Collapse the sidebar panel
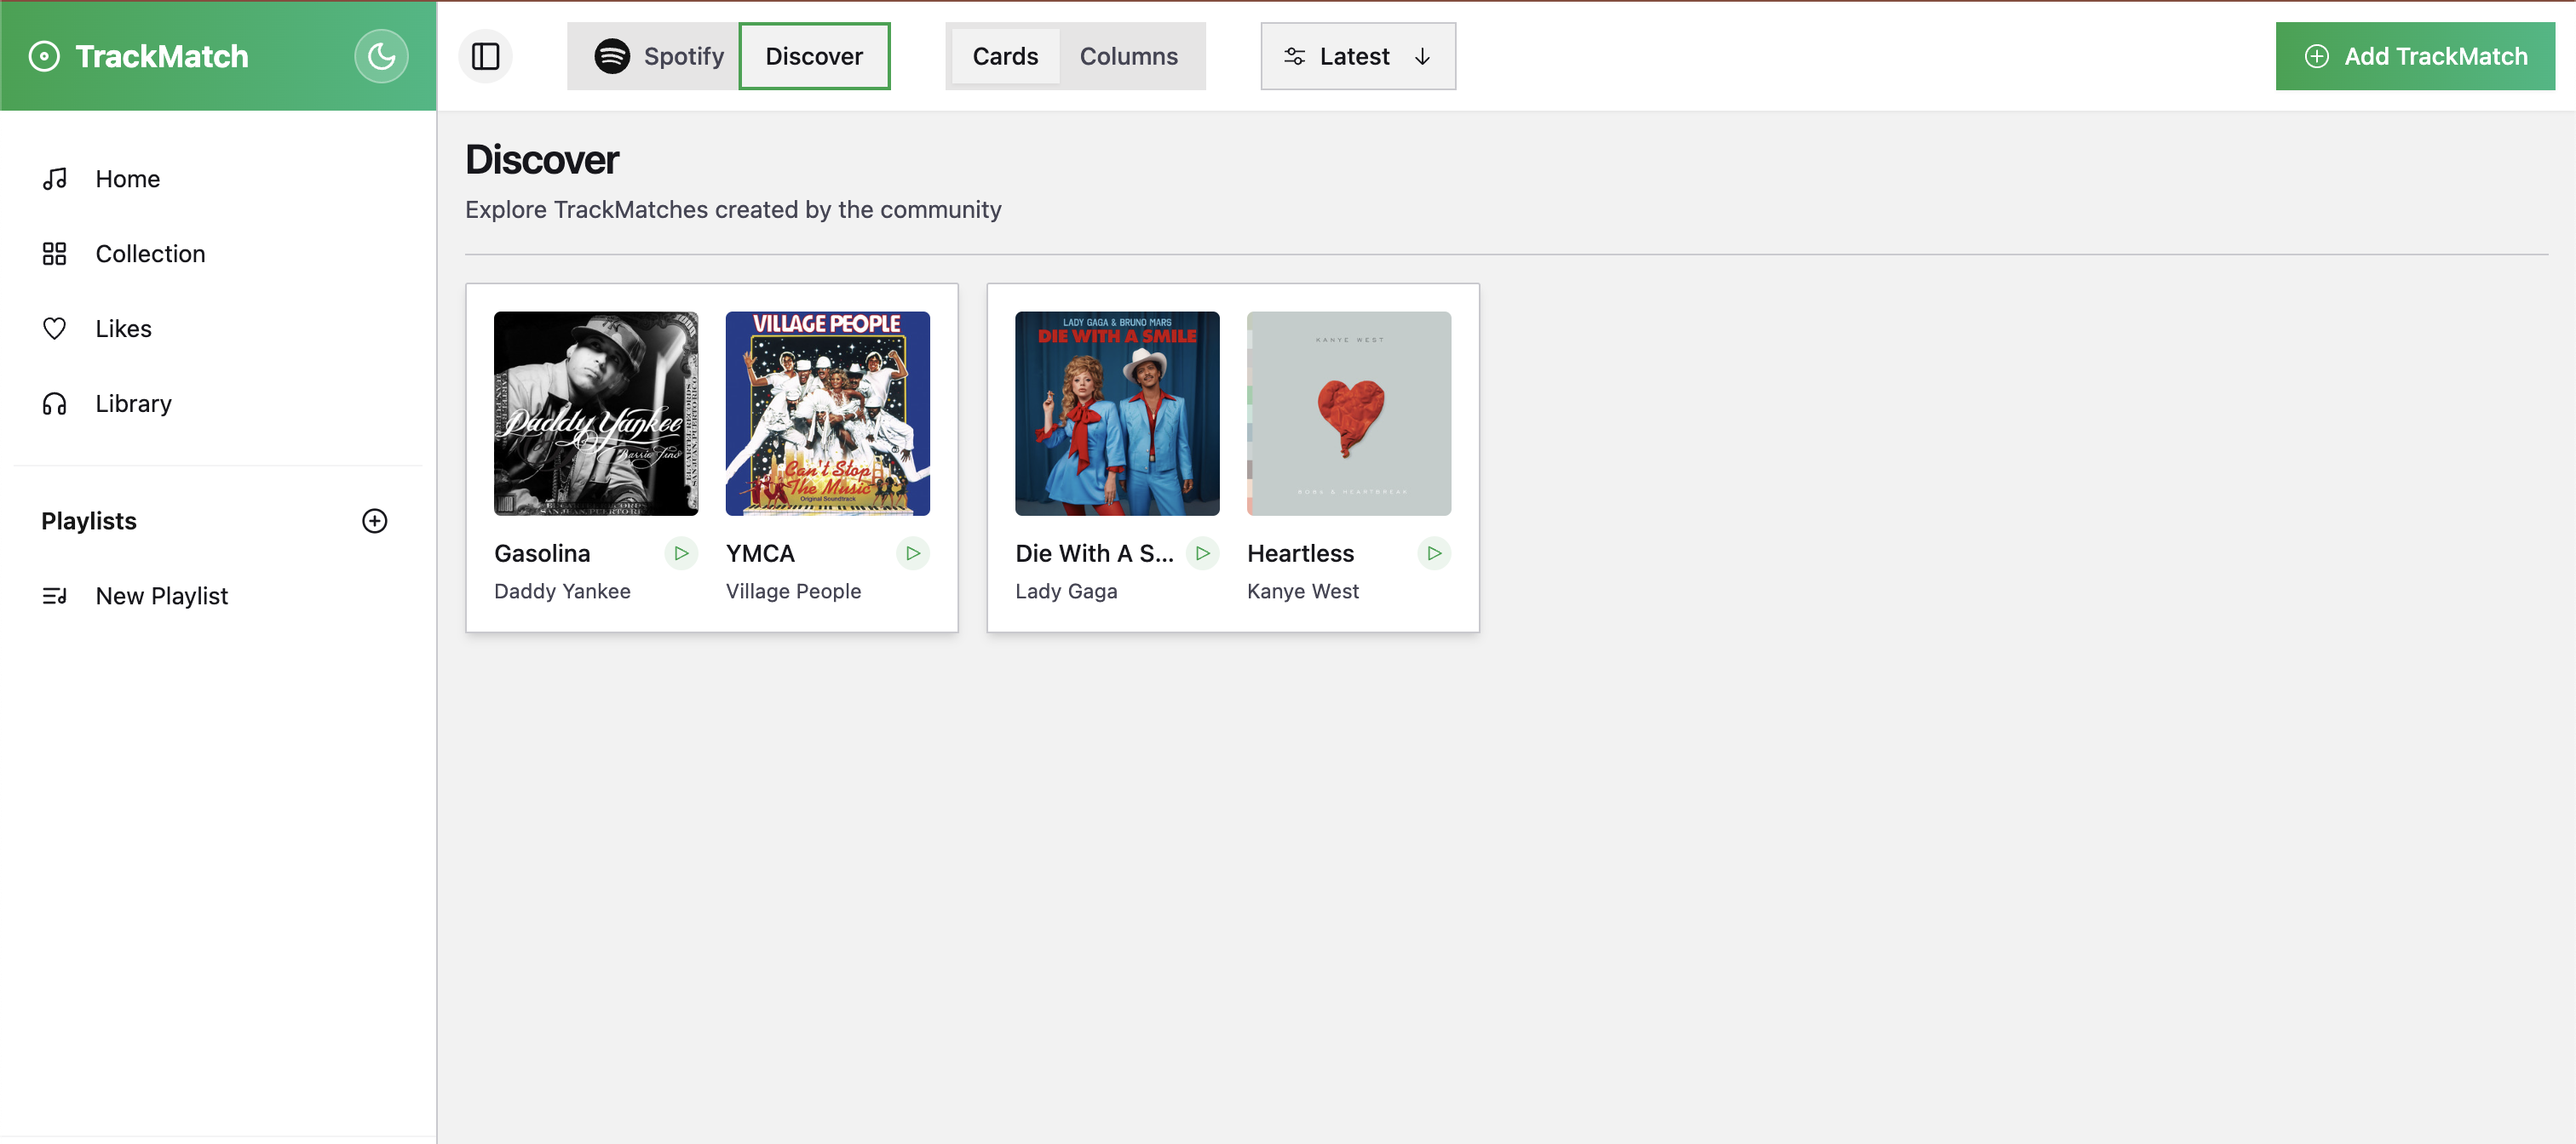Image resolution: width=2576 pixels, height=1144 pixels. (486, 56)
